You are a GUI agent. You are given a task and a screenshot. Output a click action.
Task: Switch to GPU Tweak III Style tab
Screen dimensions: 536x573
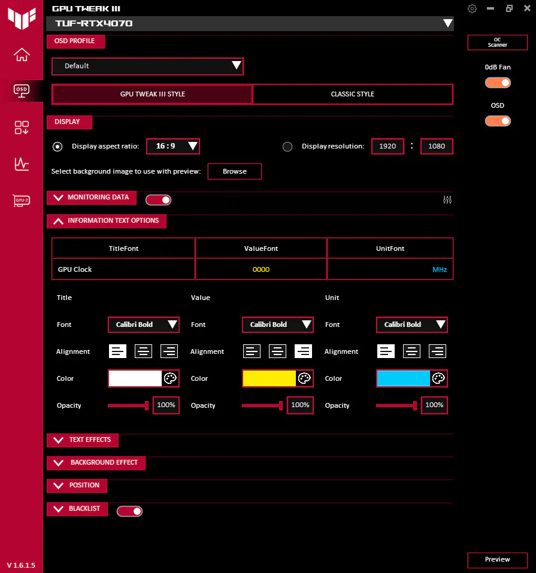point(153,94)
